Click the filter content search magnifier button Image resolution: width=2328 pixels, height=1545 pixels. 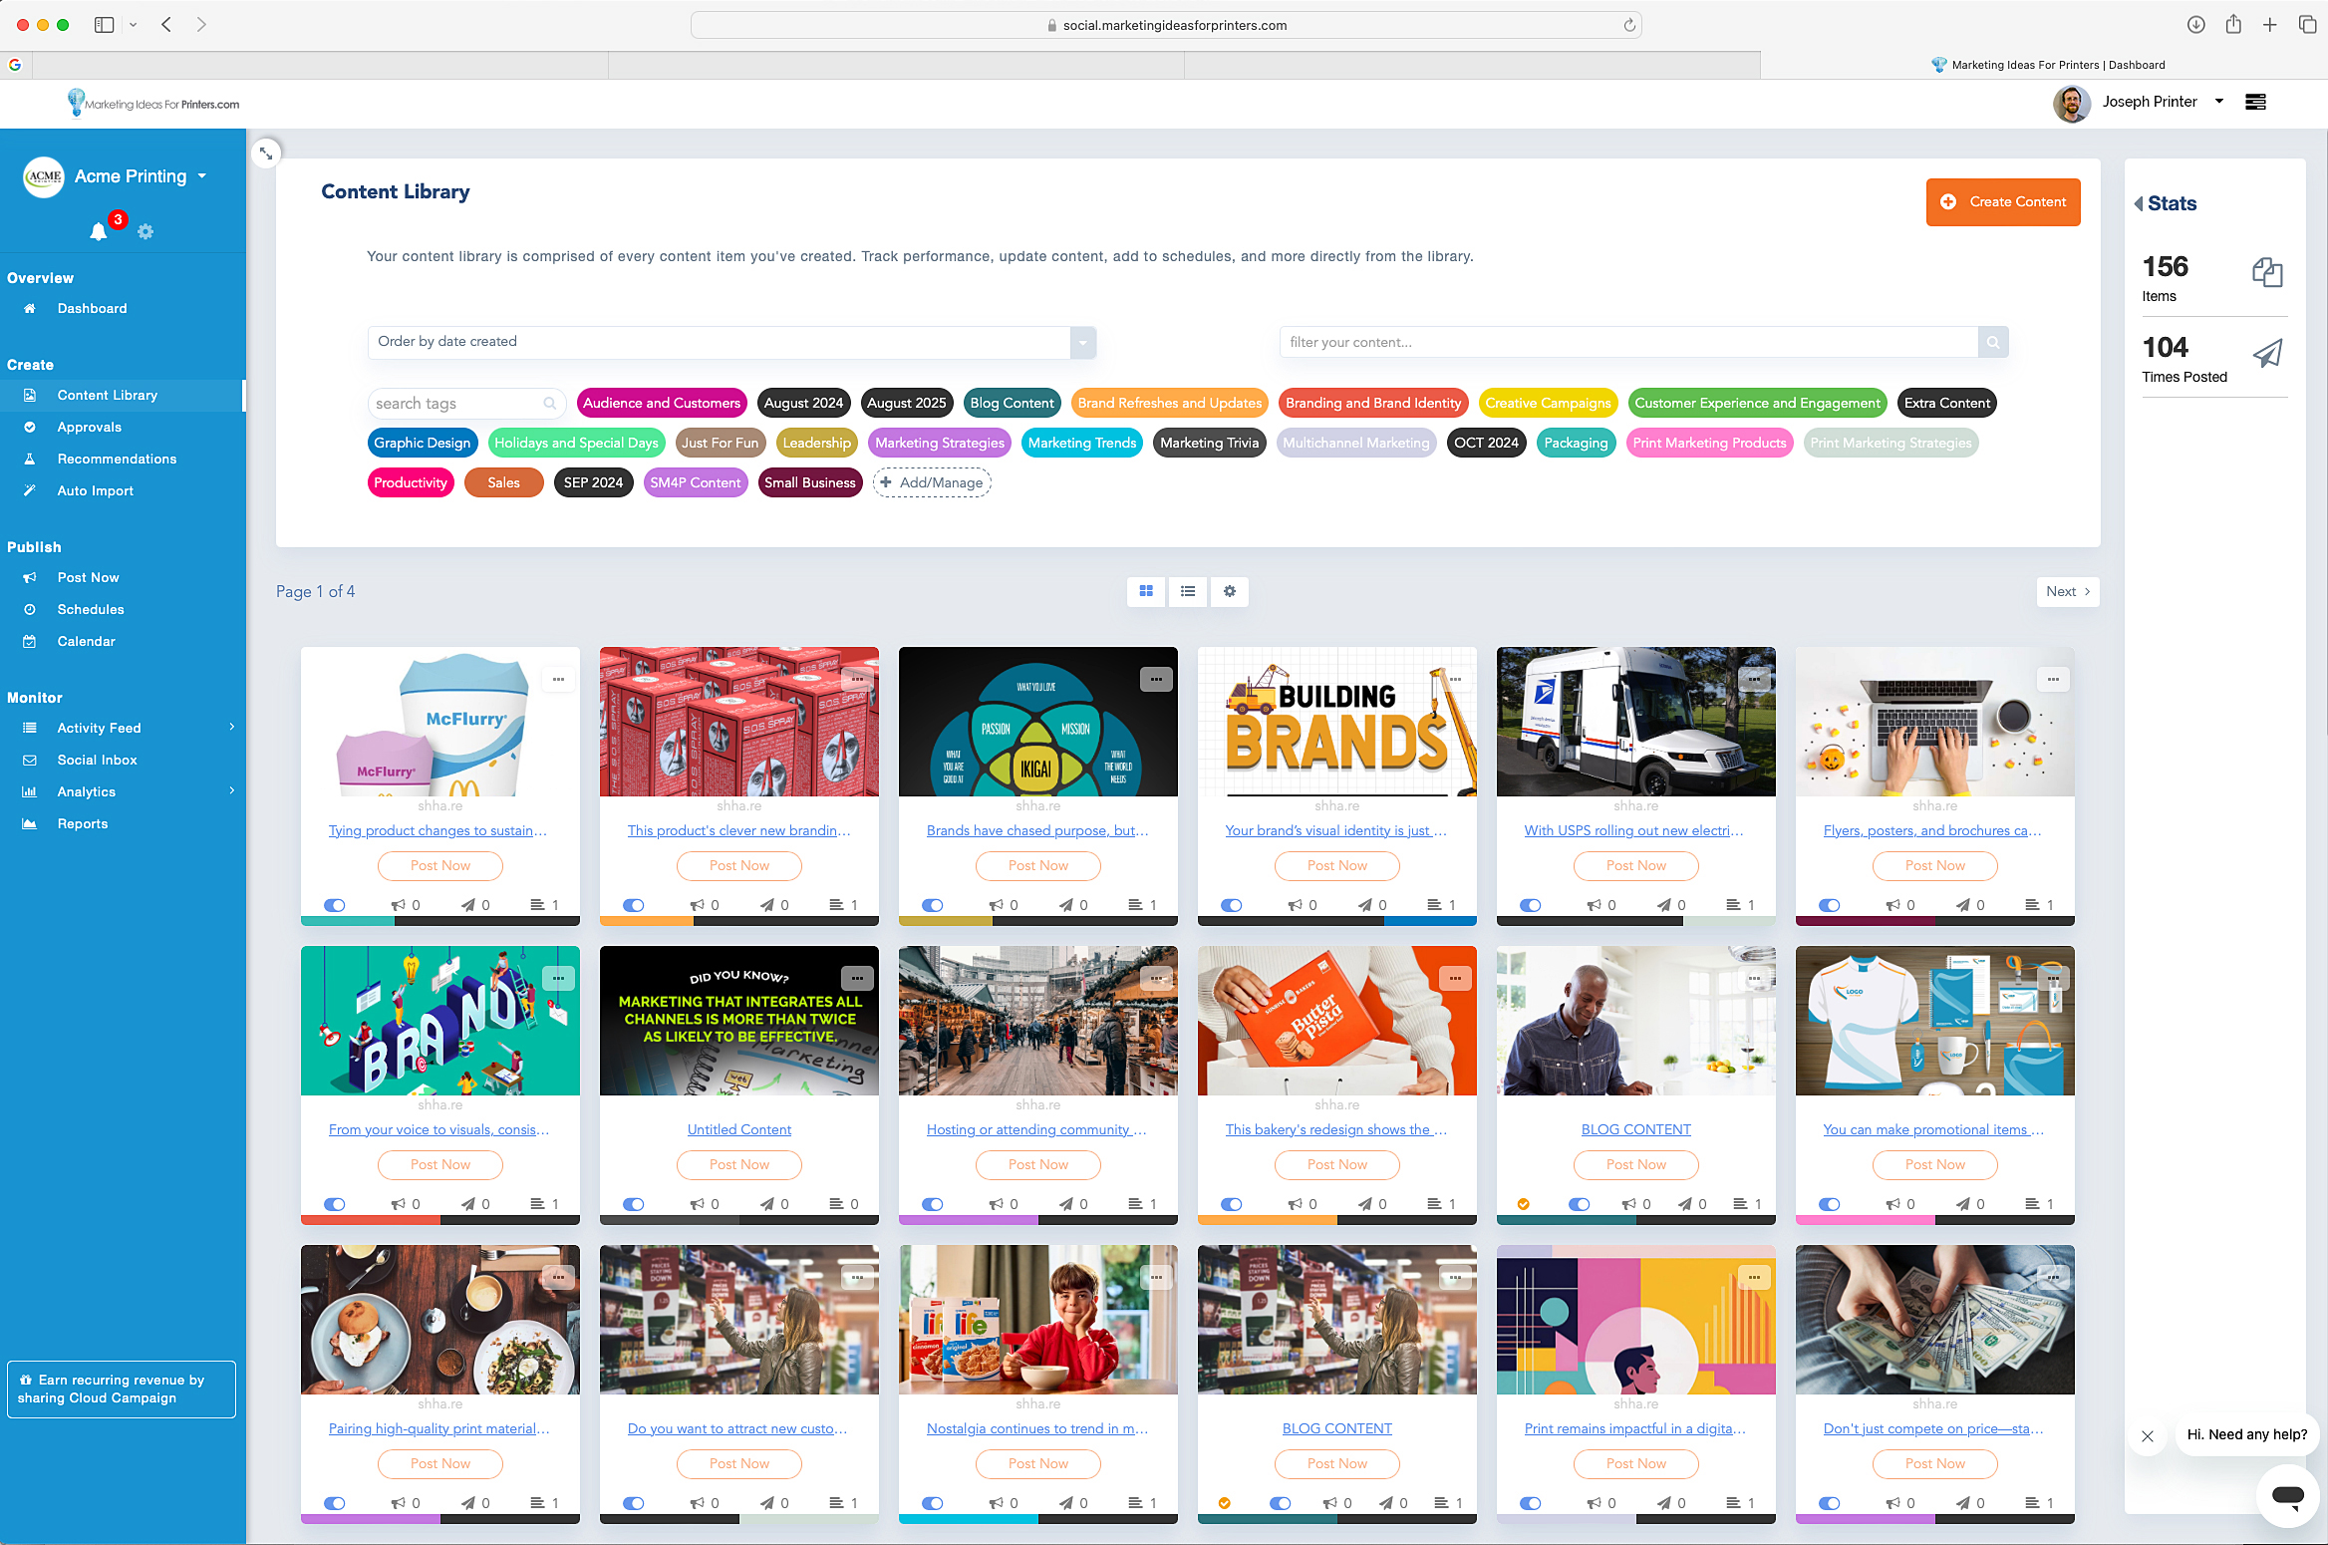(x=1992, y=342)
